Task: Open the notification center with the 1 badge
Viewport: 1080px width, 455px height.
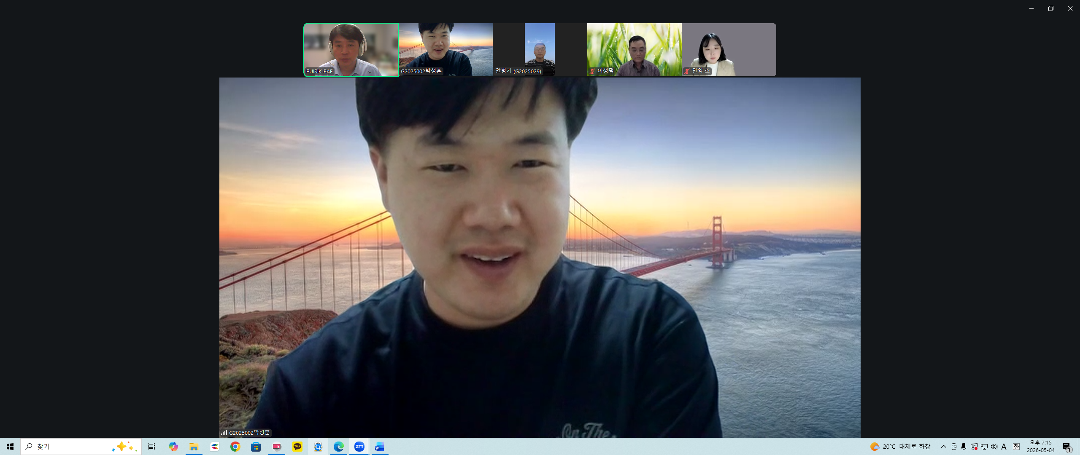Action: [x=1067, y=447]
